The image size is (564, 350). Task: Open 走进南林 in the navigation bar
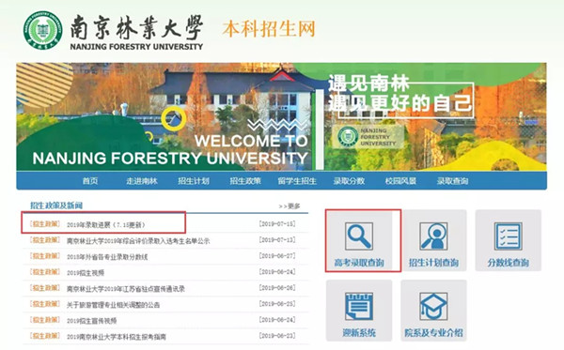coord(142,181)
